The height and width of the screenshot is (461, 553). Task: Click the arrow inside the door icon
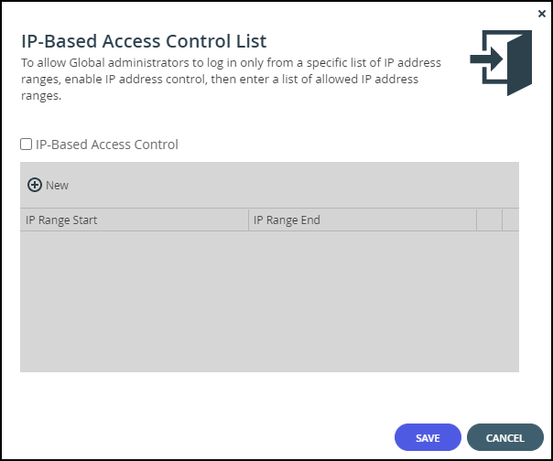coord(486,59)
